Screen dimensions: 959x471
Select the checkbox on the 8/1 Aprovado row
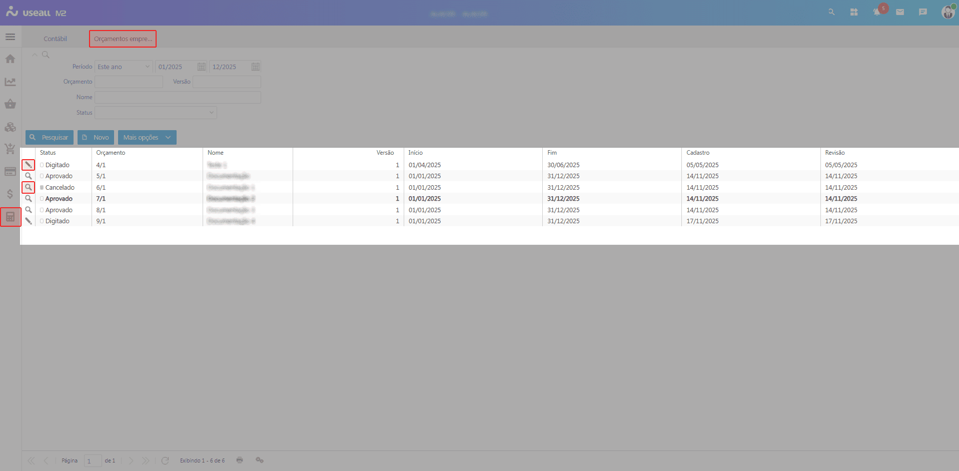click(42, 210)
